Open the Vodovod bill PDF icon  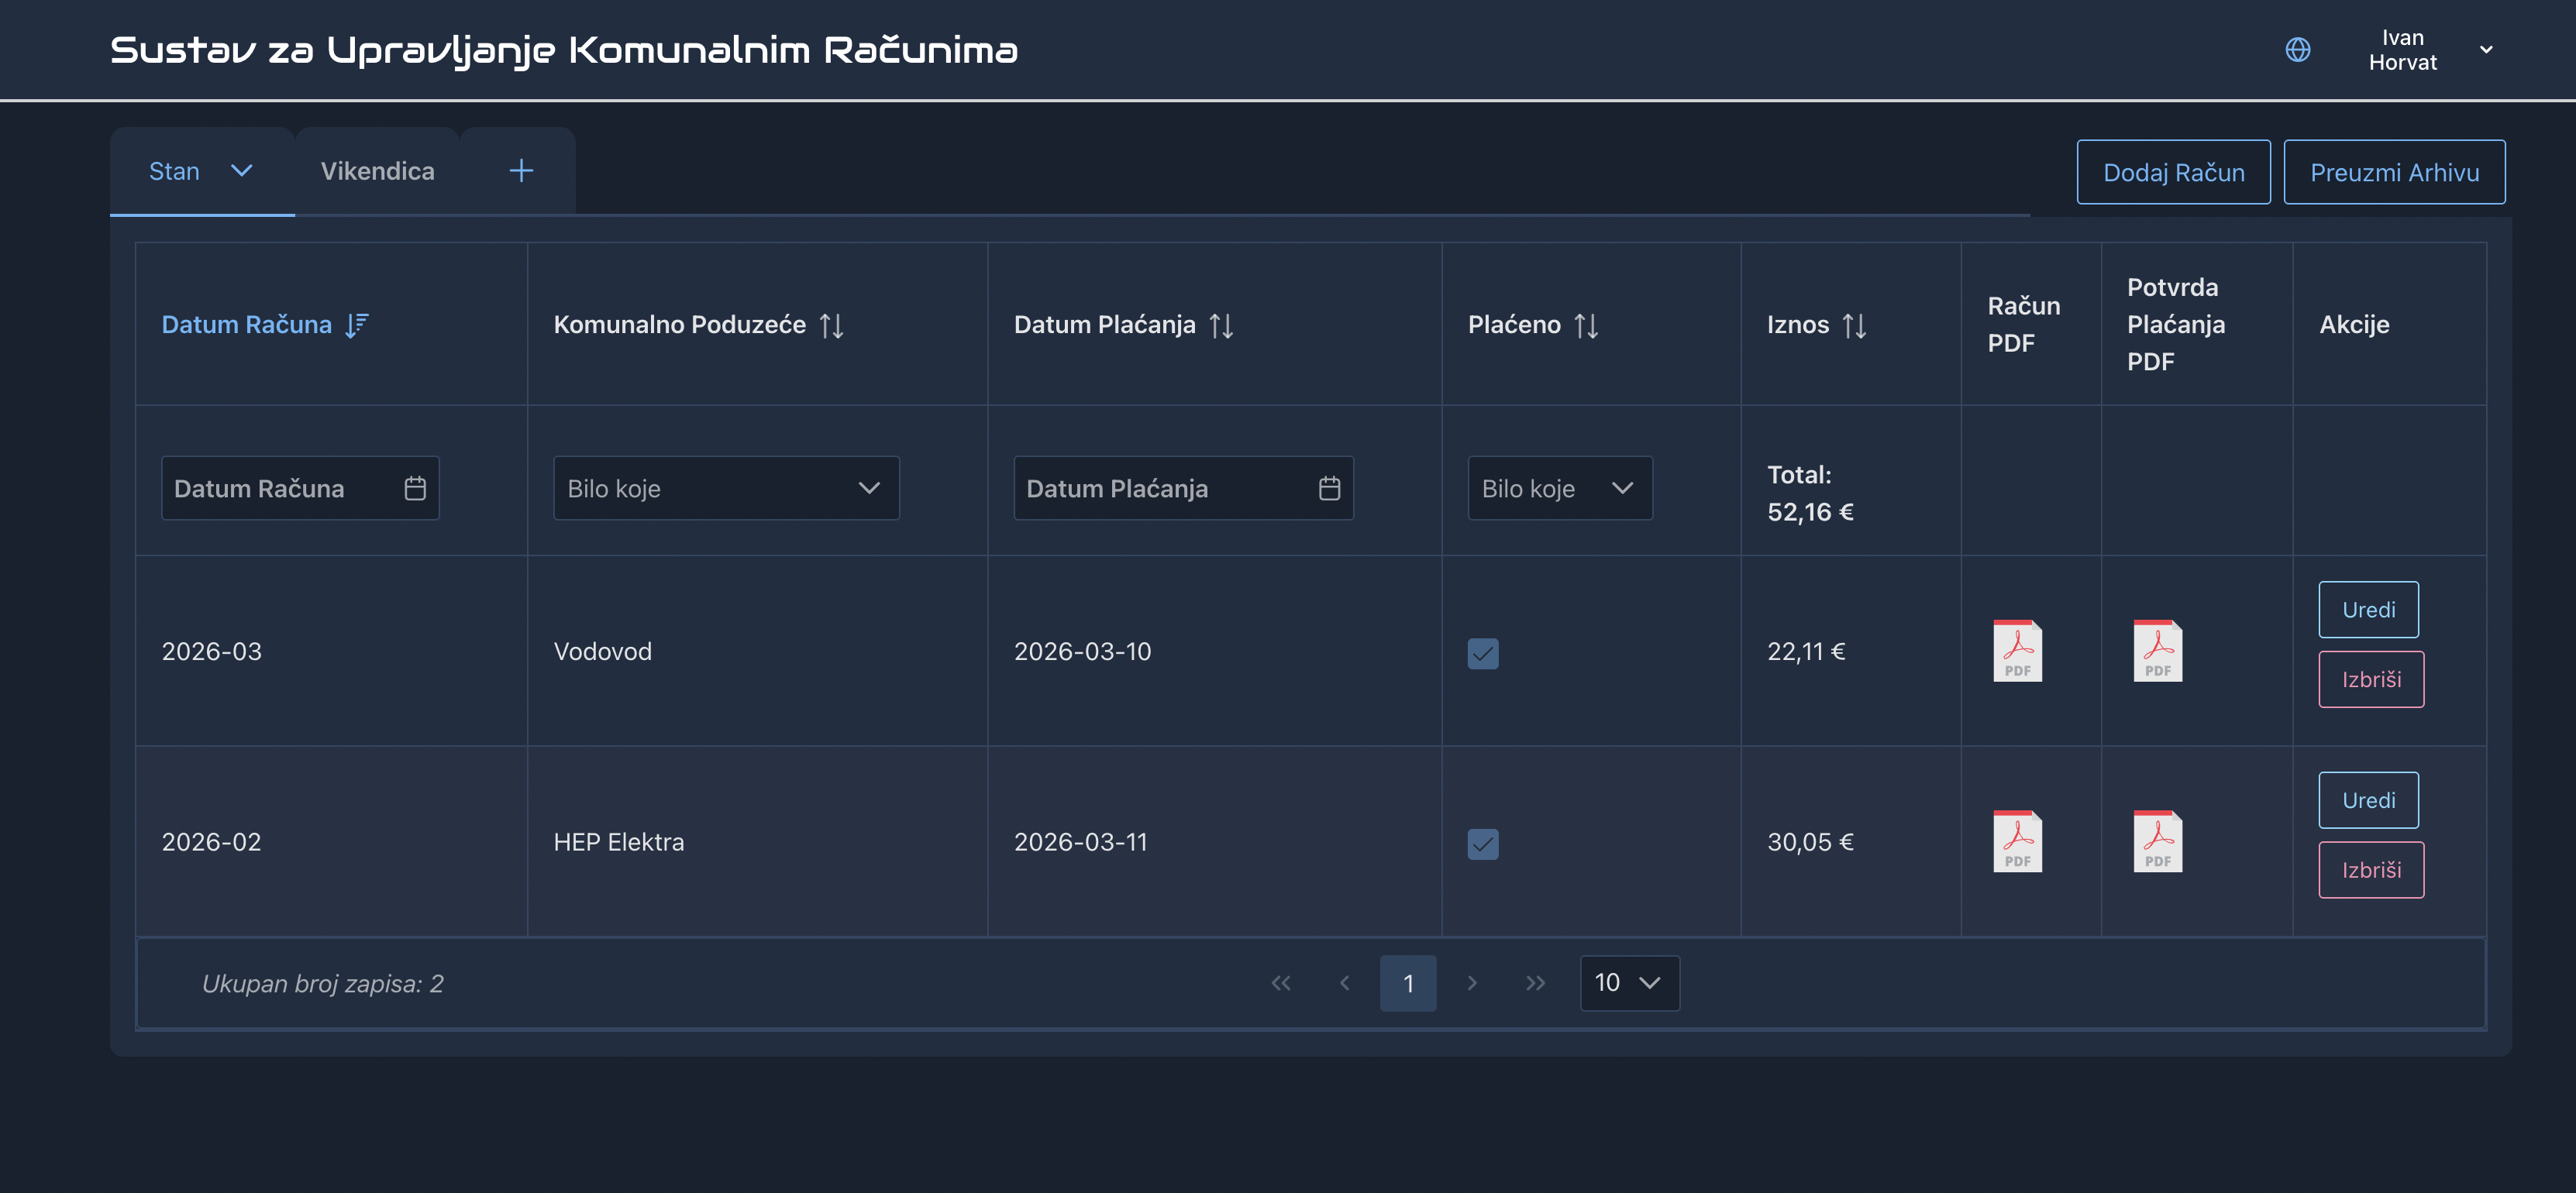(x=2017, y=651)
